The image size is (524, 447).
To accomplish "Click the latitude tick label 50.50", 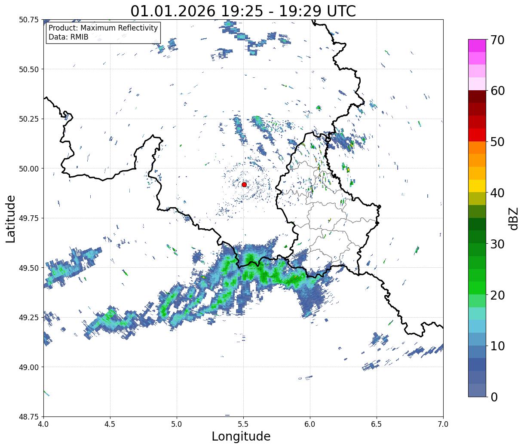I will pyautogui.click(x=29, y=69).
